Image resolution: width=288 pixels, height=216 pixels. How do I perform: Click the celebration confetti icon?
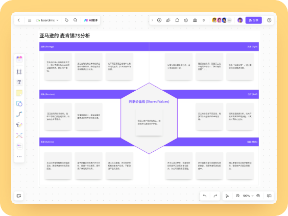tap(168, 20)
